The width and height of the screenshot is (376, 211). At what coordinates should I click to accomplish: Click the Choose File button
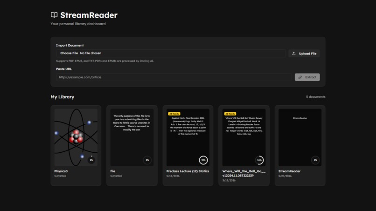click(x=69, y=53)
